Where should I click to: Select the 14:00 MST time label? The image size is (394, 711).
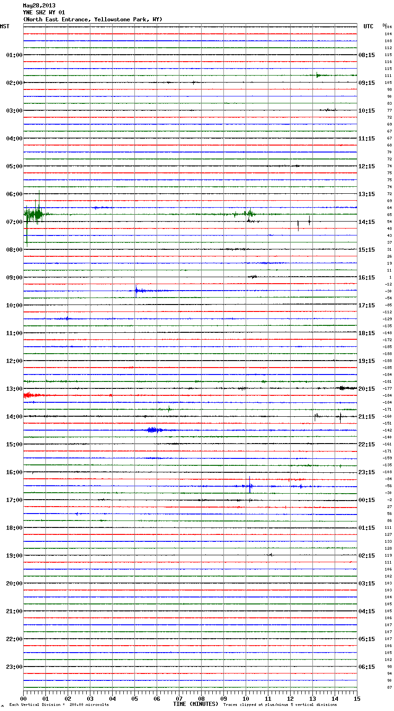(14, 417)
